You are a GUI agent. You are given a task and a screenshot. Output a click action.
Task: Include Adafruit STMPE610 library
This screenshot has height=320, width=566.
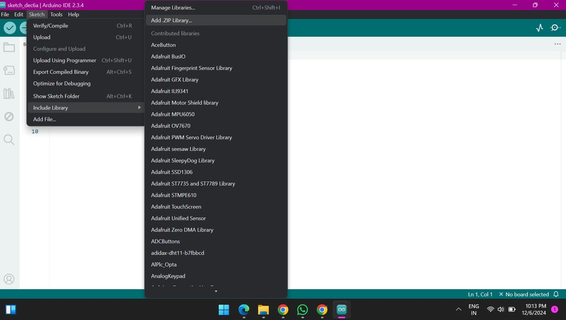pos(216,195)
